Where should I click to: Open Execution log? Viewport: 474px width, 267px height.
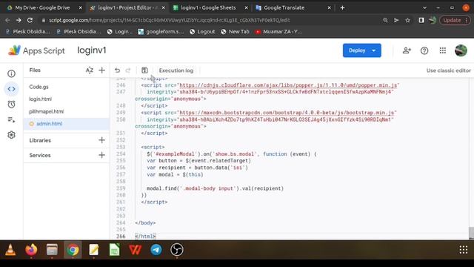(176, 70)
